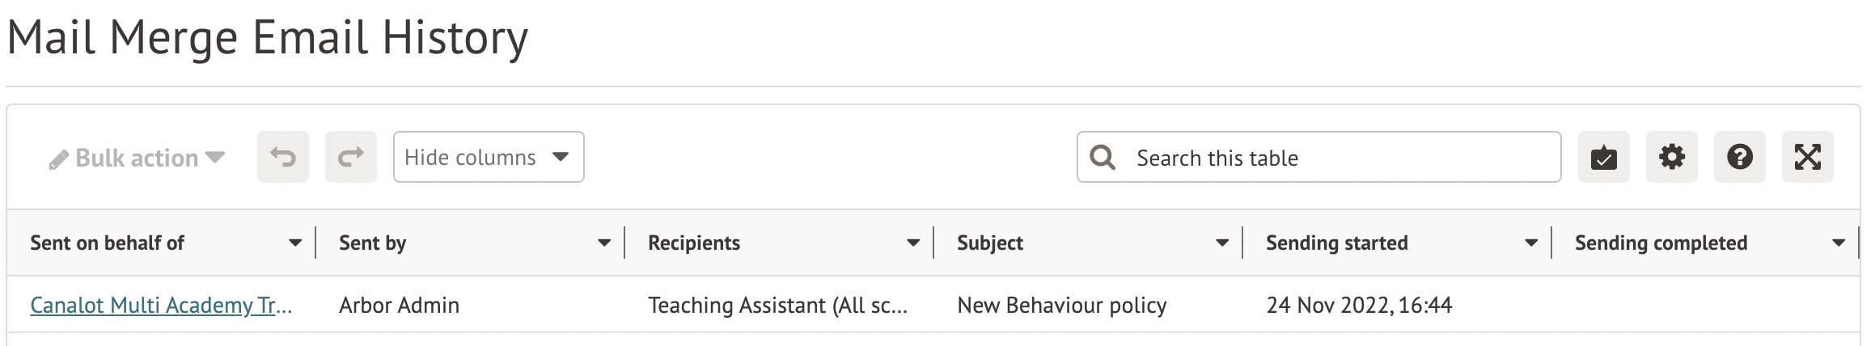Open table settings gear icon
Image resolution: width=1875 pixels, height=346 pixels.
coord(1671,157)
